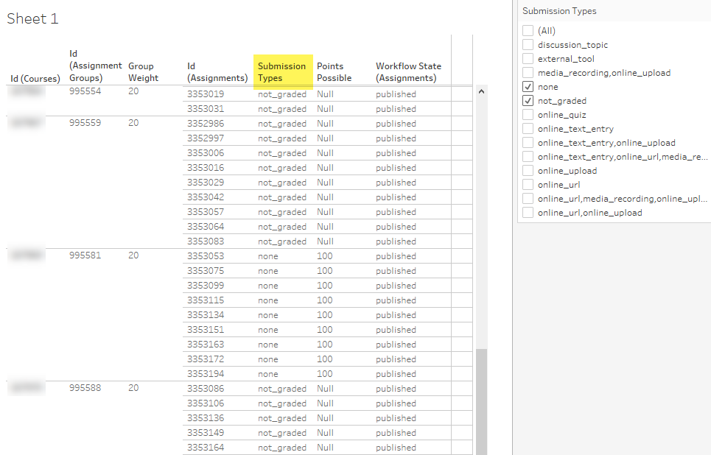Image resolution: width=711 pixels, height=455 pixels.
Task: Disable the not_graded filter
Action: [528, 100]
